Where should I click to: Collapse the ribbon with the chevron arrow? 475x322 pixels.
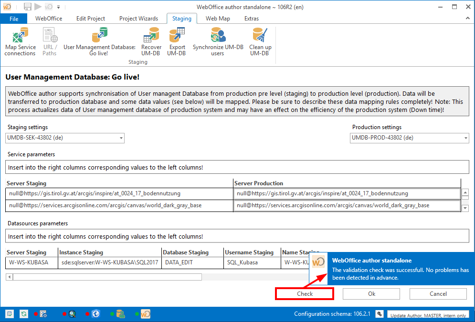pos(467,19)
